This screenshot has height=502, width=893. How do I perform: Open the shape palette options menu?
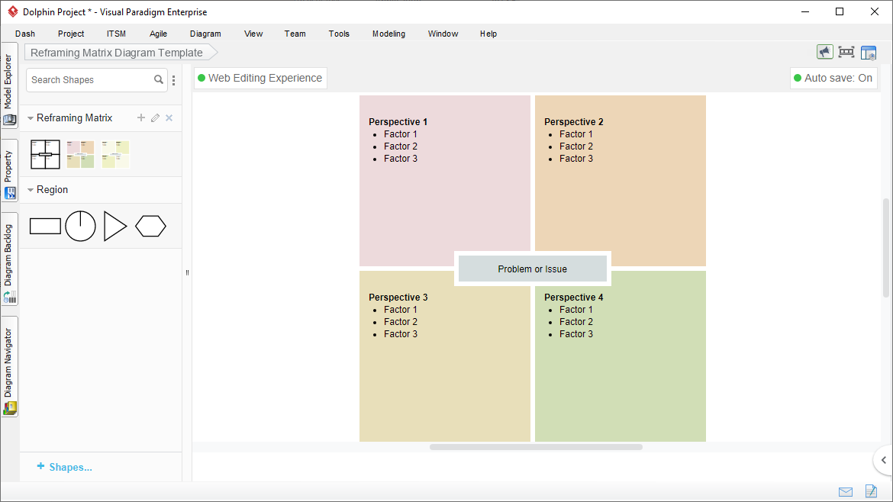[x=174, y=80]
